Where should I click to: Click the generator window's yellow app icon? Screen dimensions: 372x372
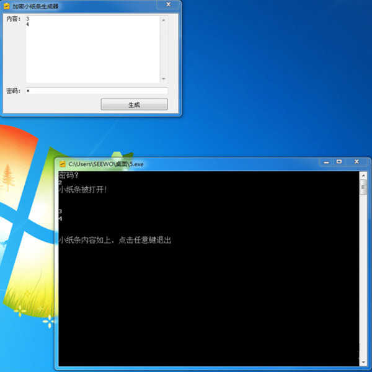(7, 5)
